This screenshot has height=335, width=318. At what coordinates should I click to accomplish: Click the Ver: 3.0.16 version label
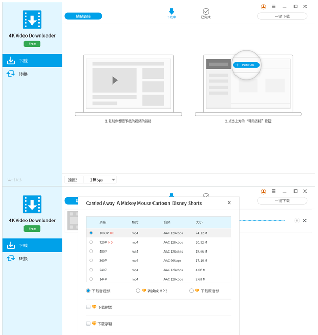[x=15, y=180]
